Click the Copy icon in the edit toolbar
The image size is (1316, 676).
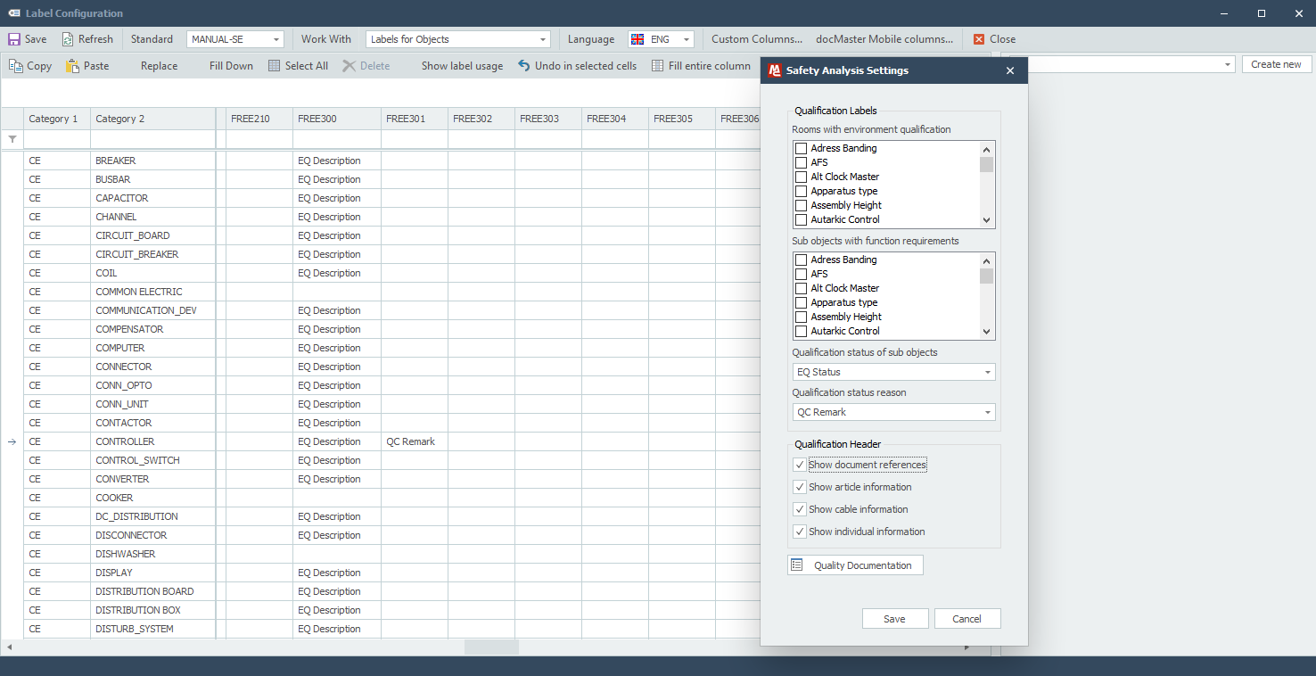(x=16, y=66)
